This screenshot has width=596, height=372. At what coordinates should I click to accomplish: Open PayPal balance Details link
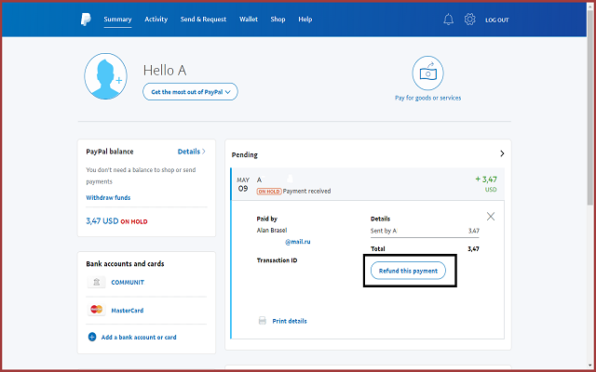[x=191, y=151]
